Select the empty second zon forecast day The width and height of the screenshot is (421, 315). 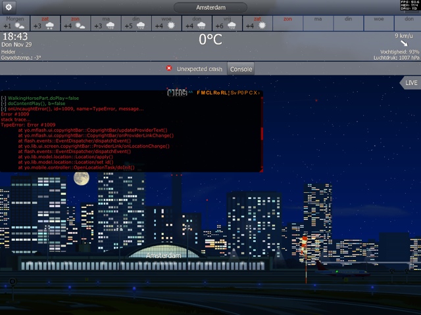287,23
